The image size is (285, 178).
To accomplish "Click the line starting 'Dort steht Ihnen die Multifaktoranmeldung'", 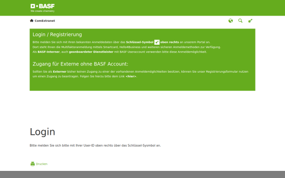I will click(x=126, y=47).
